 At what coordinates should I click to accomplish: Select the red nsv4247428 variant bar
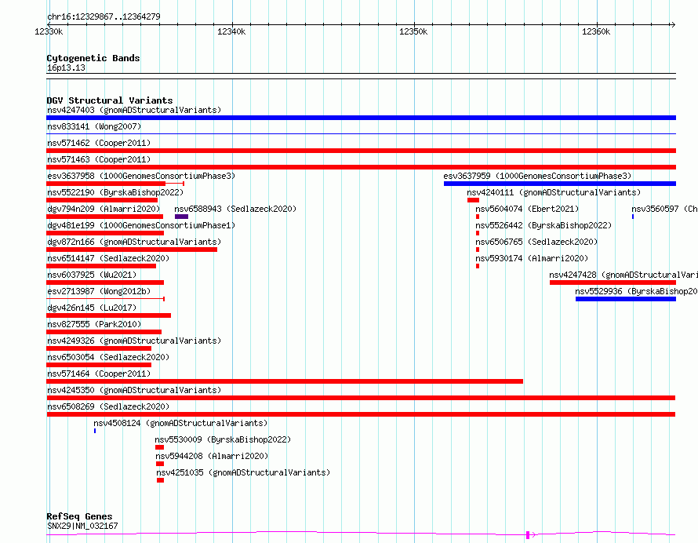click(x=613, y=282)
